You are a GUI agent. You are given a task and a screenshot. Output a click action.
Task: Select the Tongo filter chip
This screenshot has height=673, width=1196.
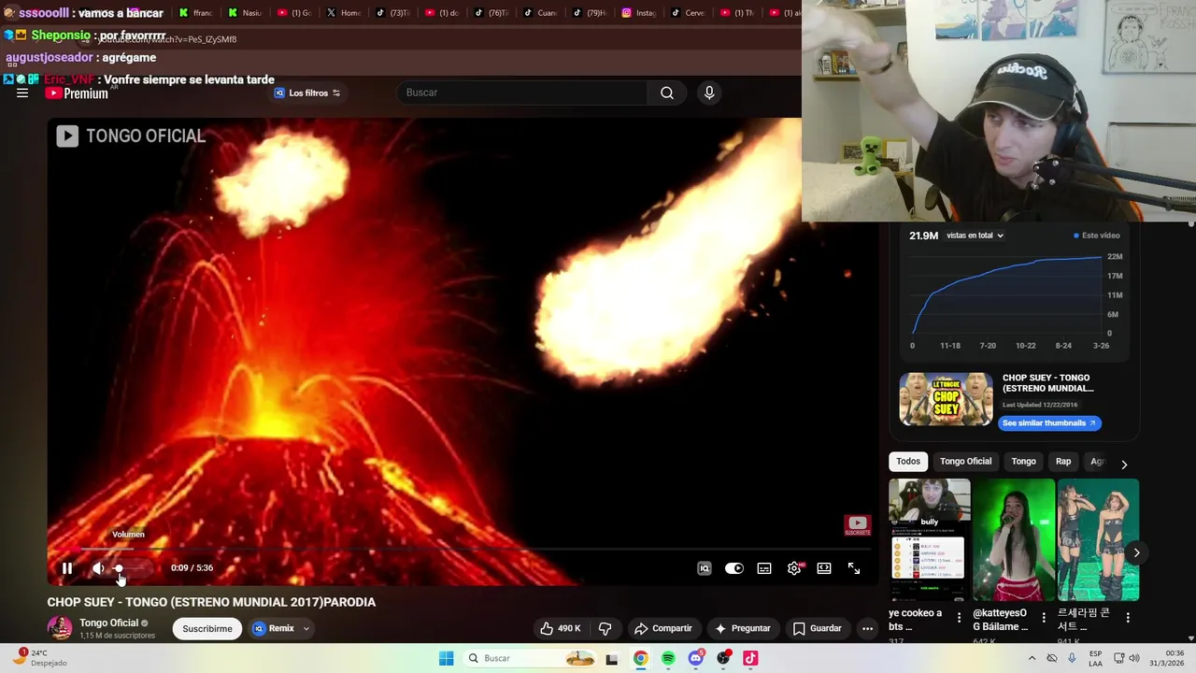point(1023,461)
